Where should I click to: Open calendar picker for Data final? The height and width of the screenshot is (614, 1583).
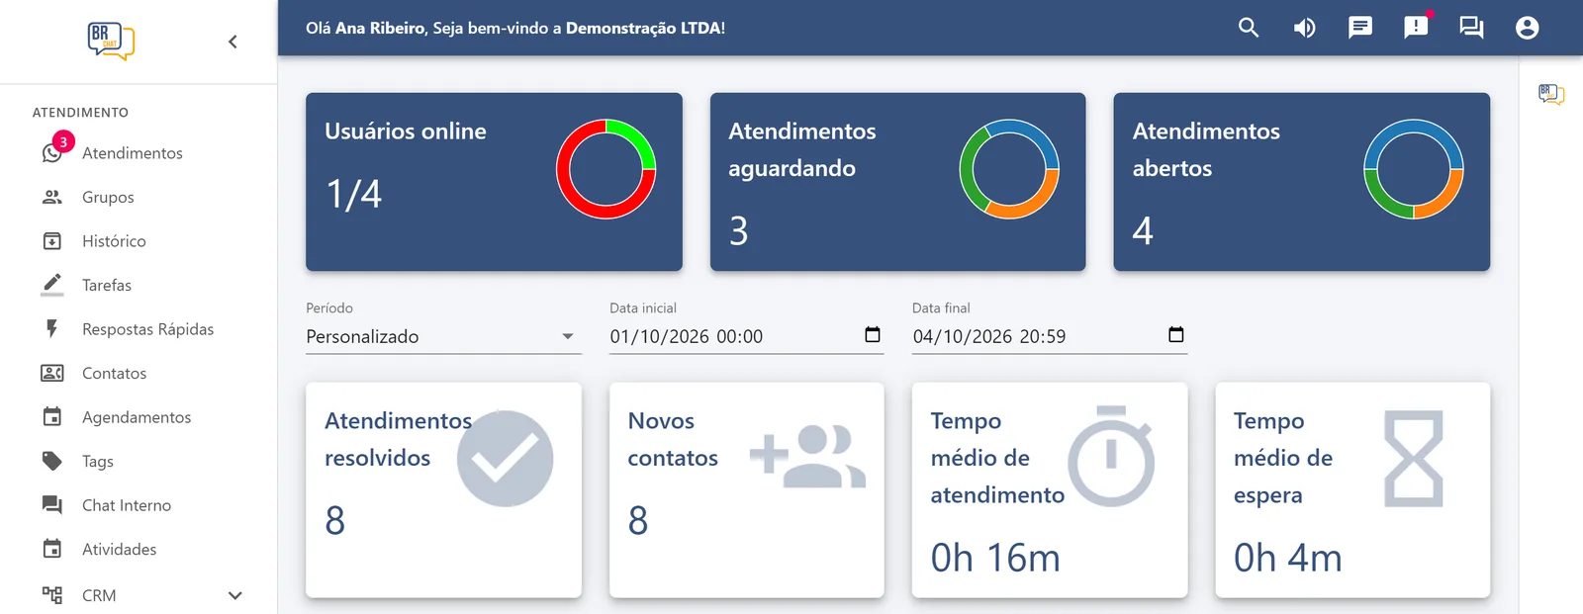1176,334
